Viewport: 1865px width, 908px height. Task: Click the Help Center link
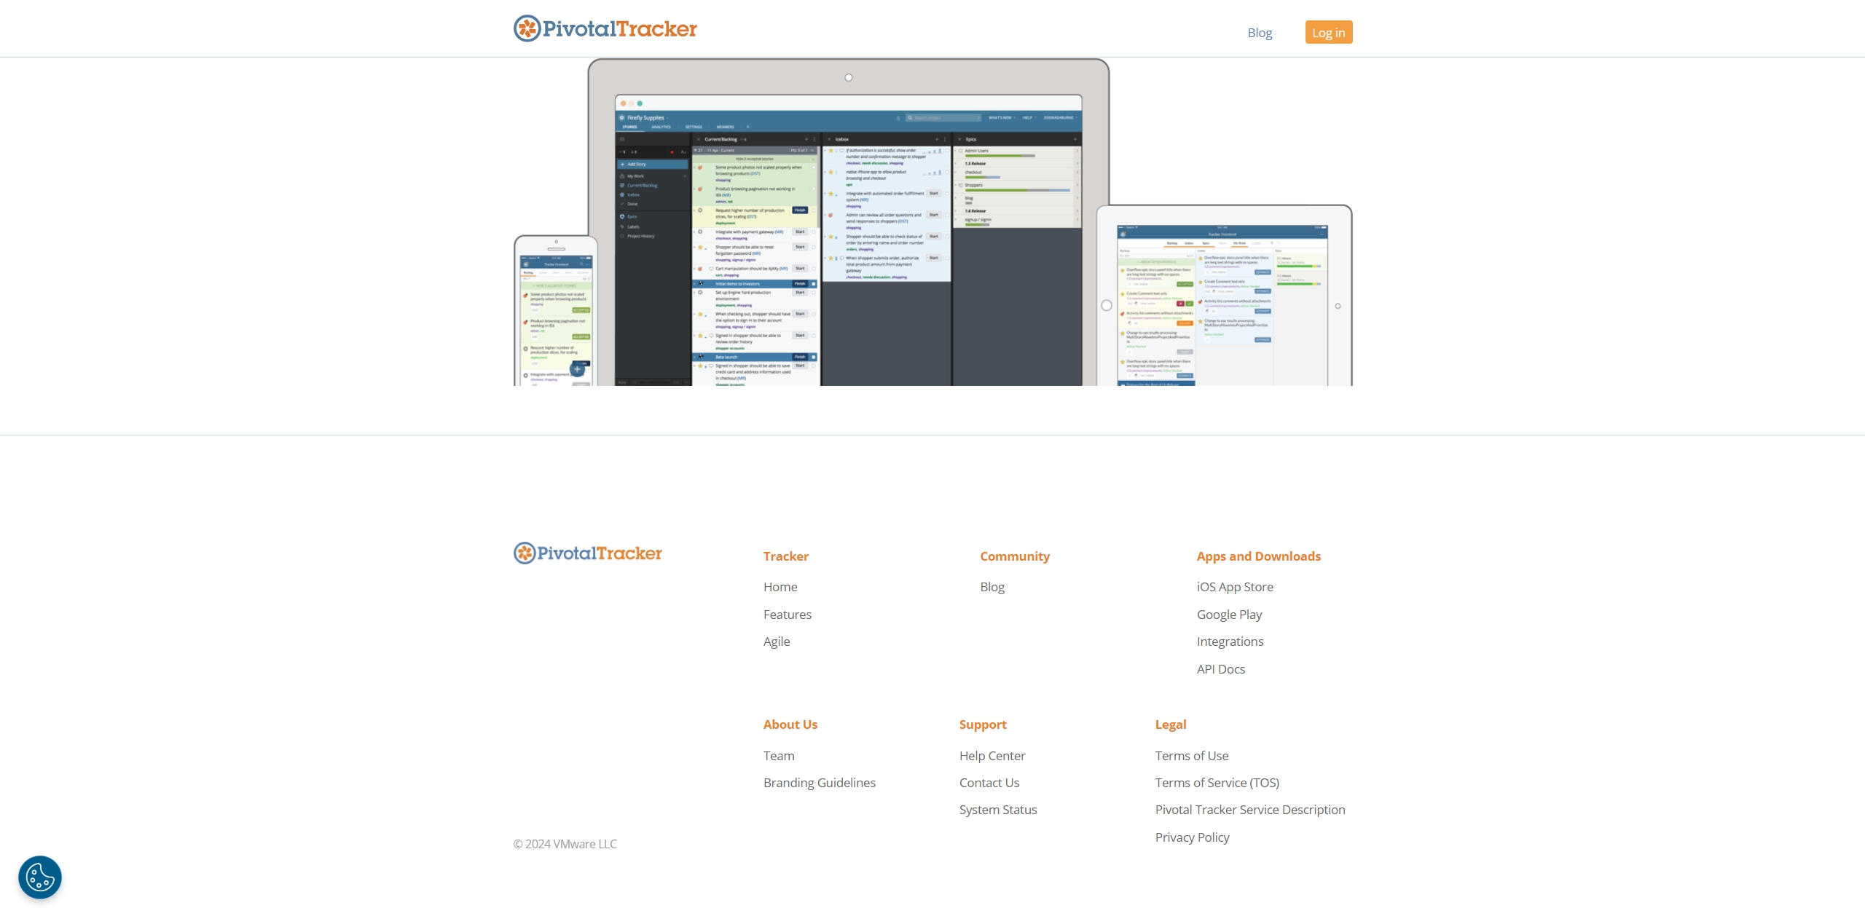992,754
